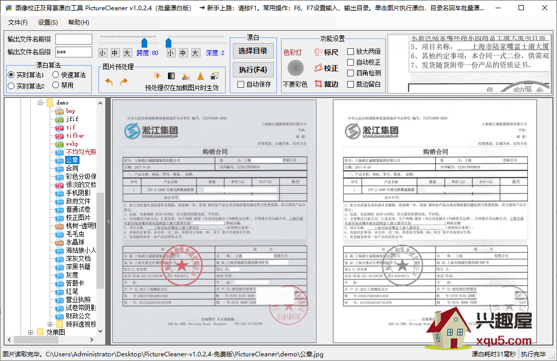Expand the 效果图 folder node

pos(30,333)
